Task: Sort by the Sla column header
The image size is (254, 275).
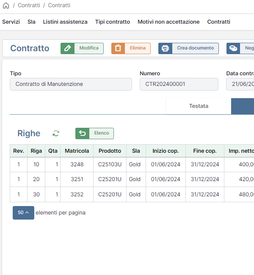Action: pyautogui.click(x=136, y=151)
